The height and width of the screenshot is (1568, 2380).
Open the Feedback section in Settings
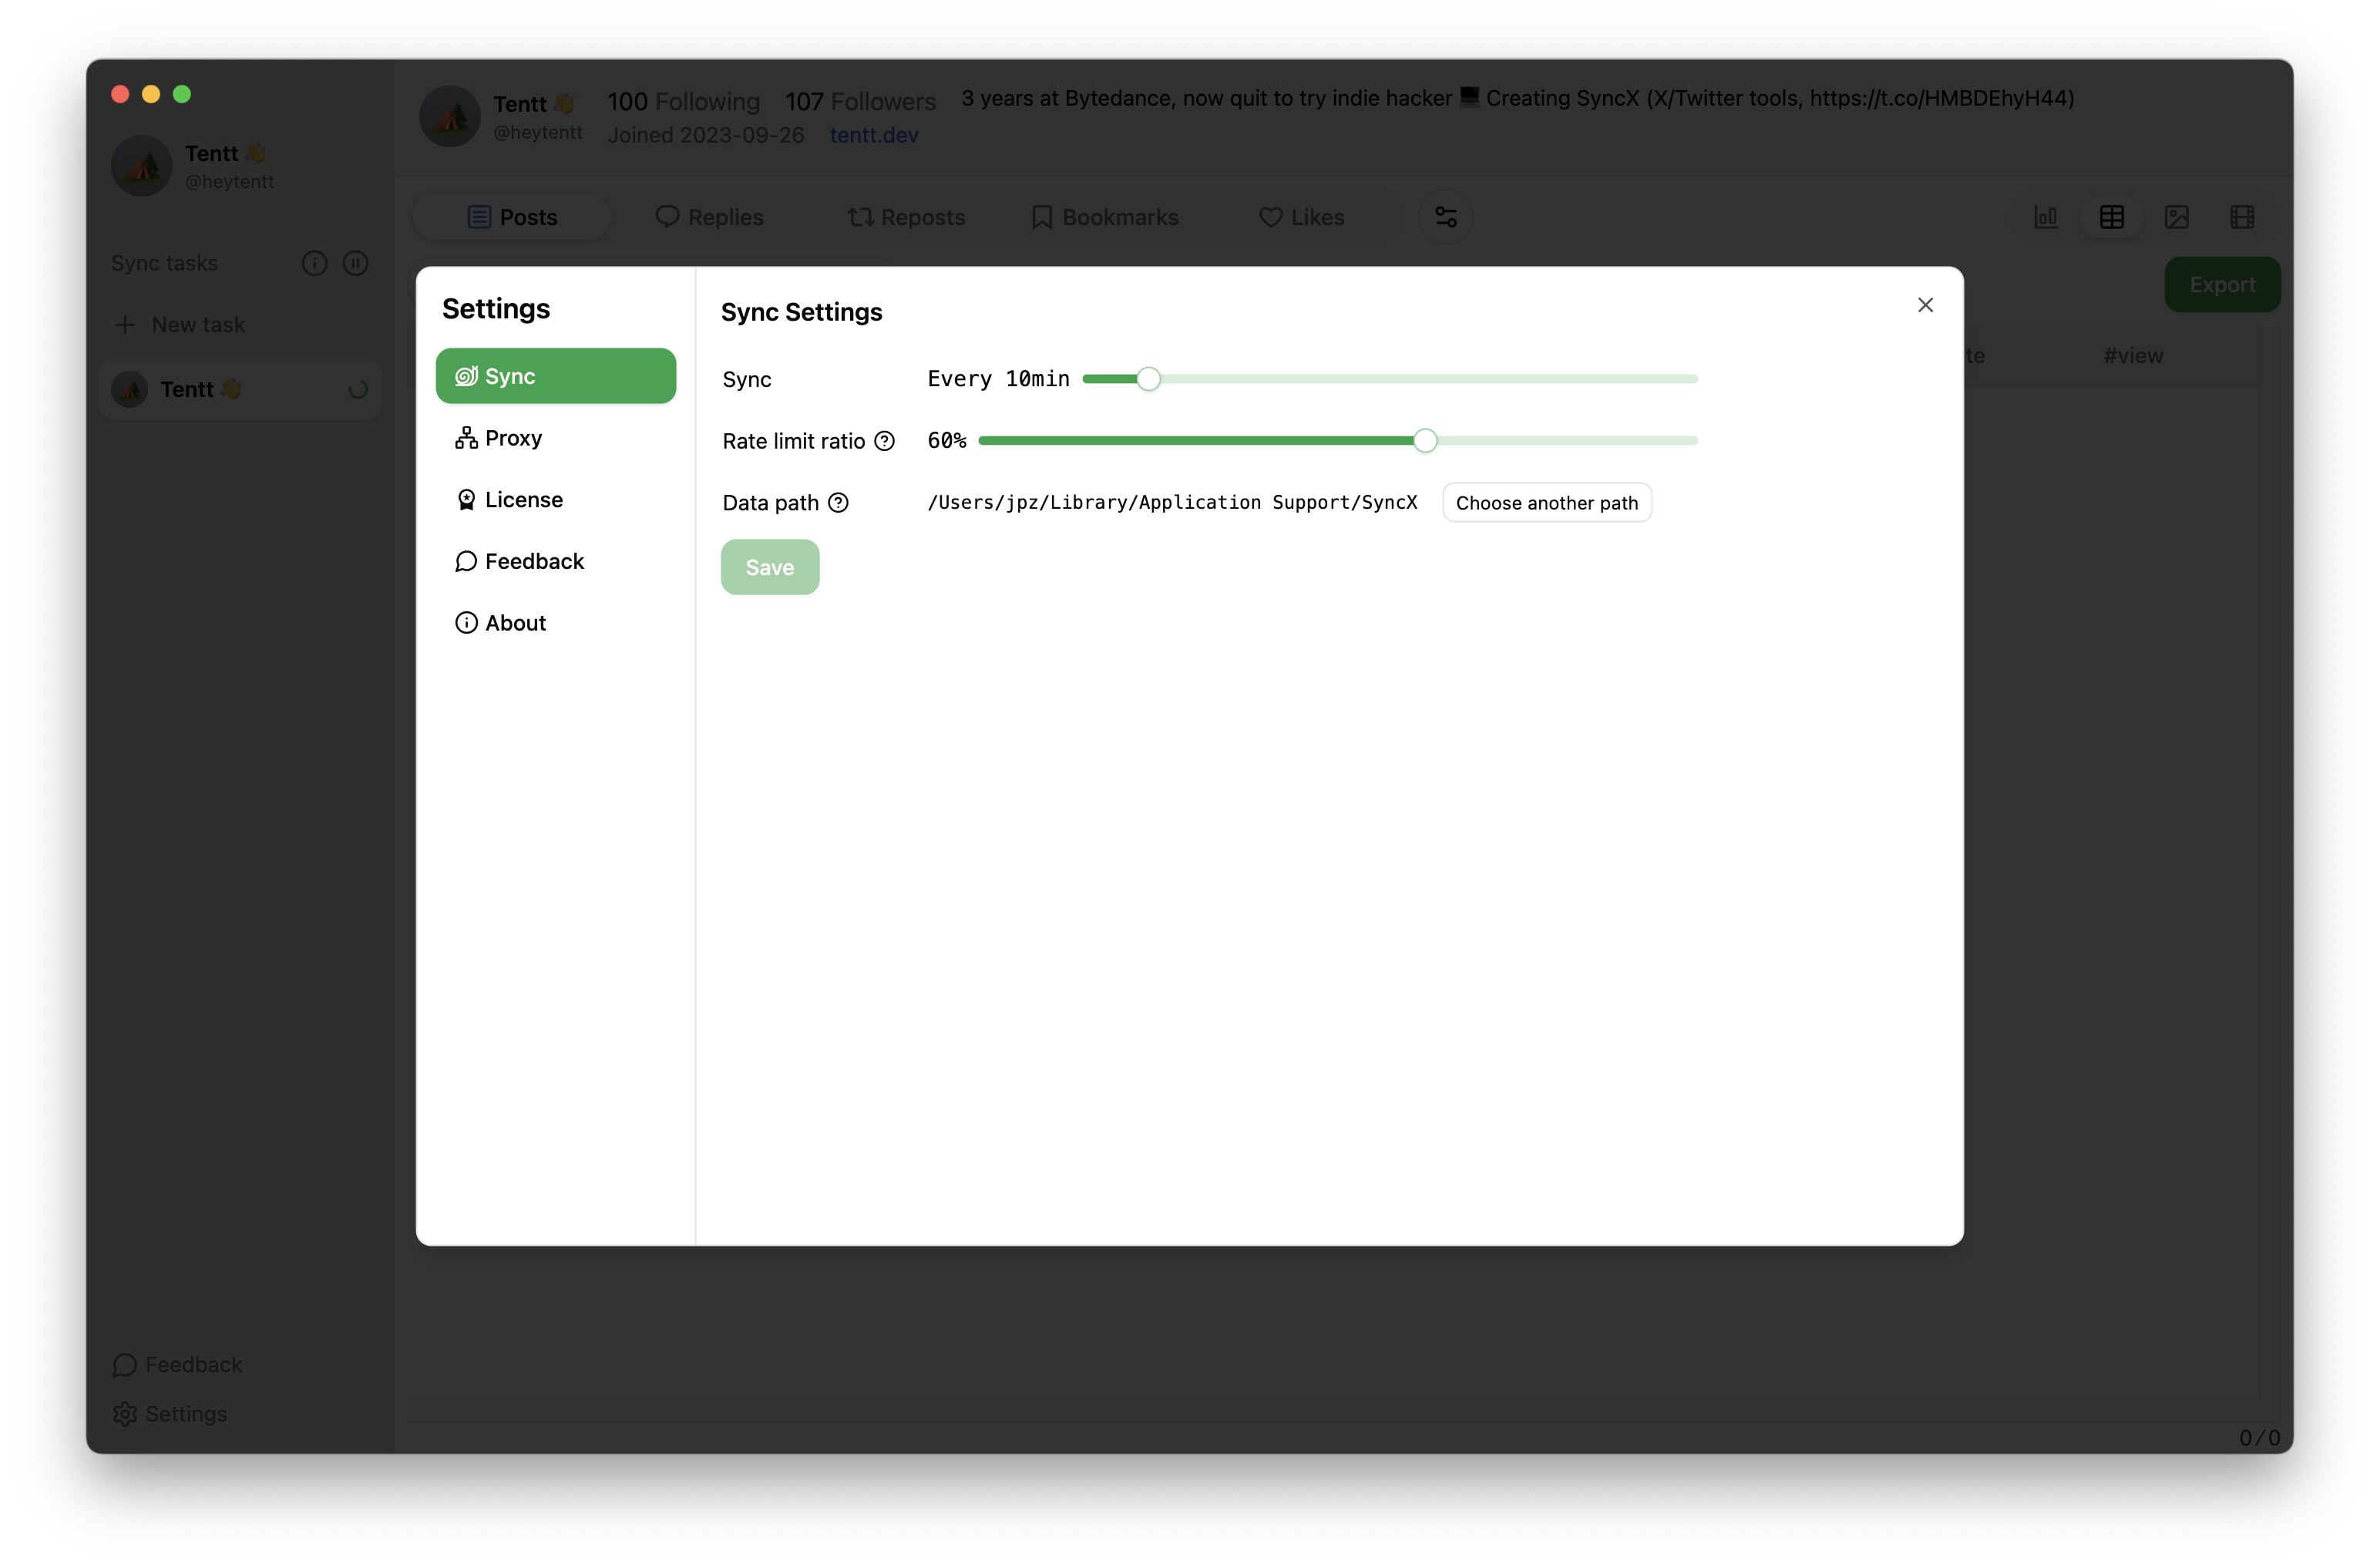point(555,561)
